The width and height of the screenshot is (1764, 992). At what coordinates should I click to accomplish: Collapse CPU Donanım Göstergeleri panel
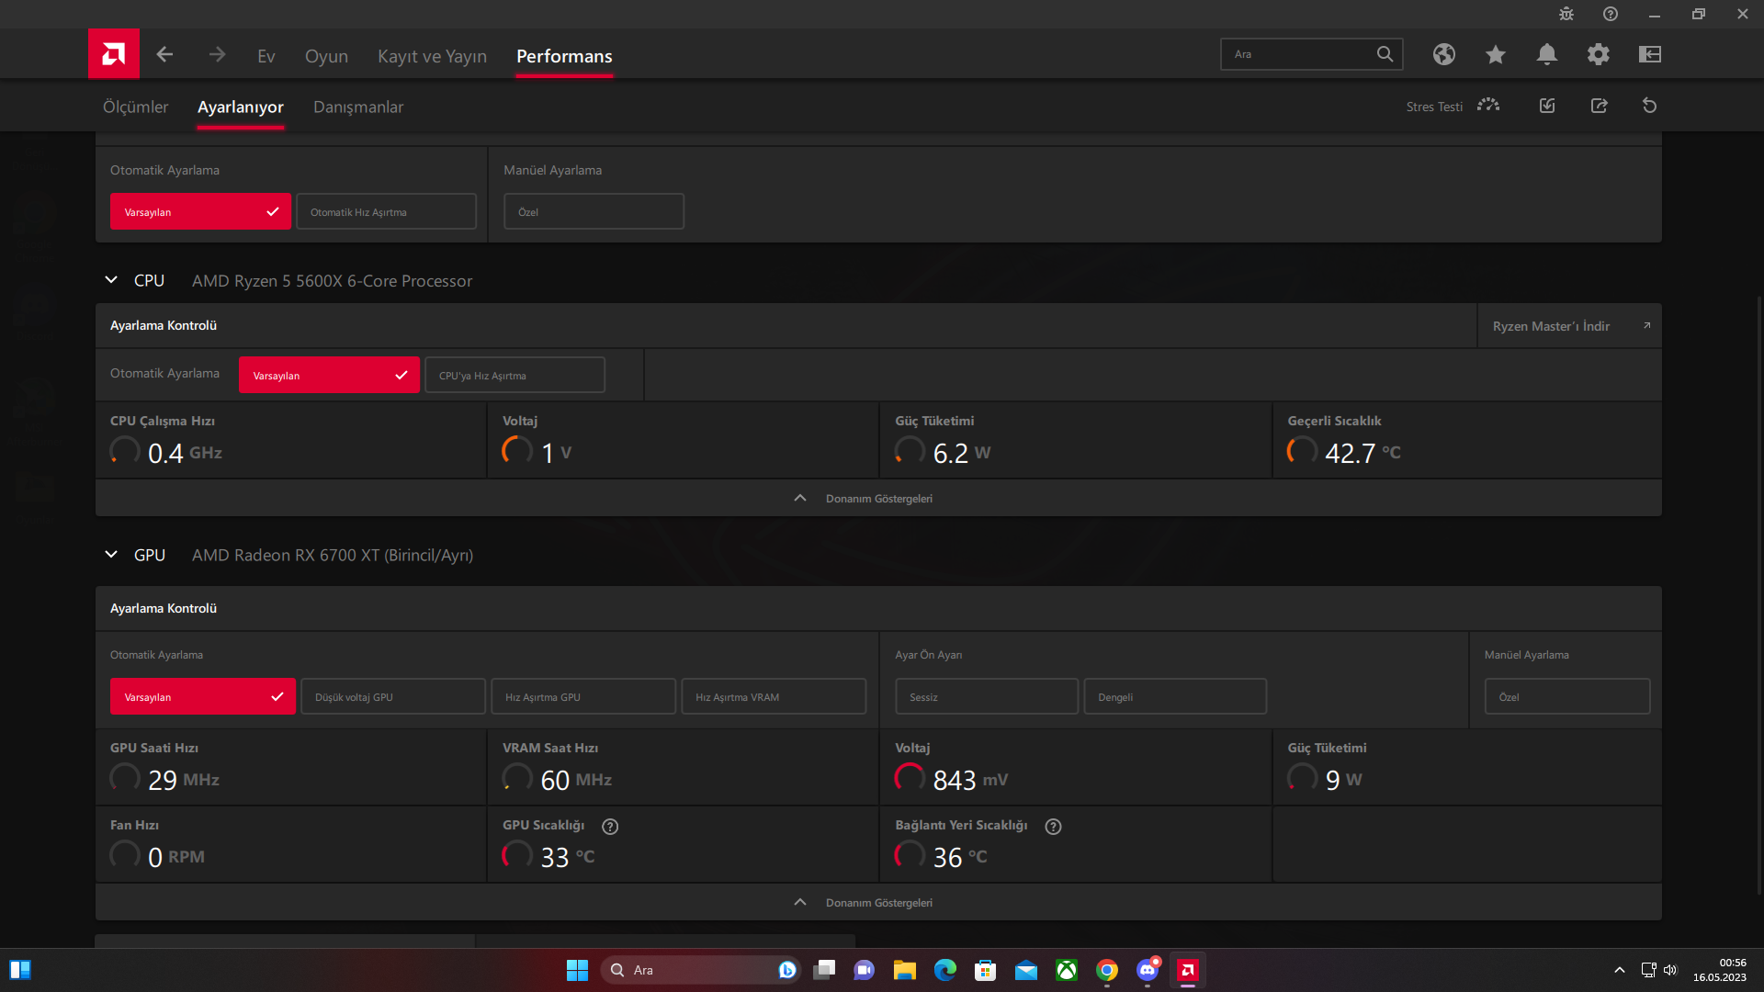(x=878, y=498)
